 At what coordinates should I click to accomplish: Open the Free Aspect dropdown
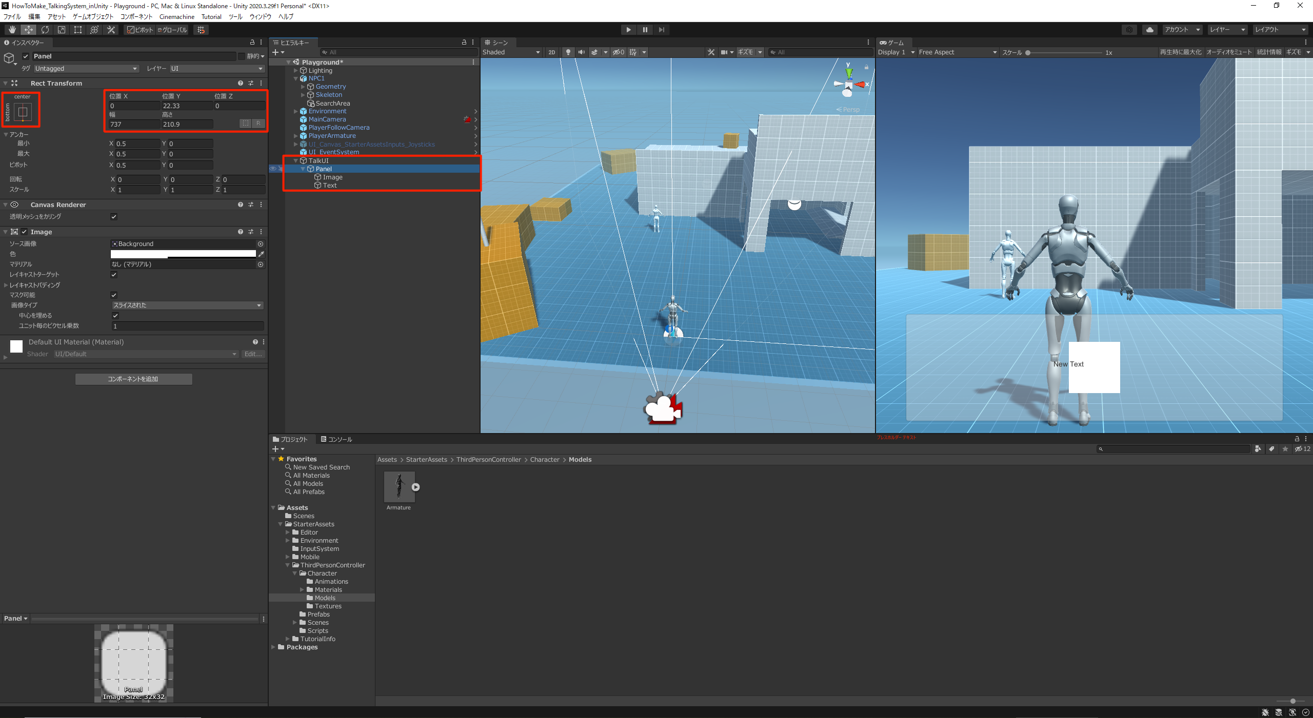957,52
